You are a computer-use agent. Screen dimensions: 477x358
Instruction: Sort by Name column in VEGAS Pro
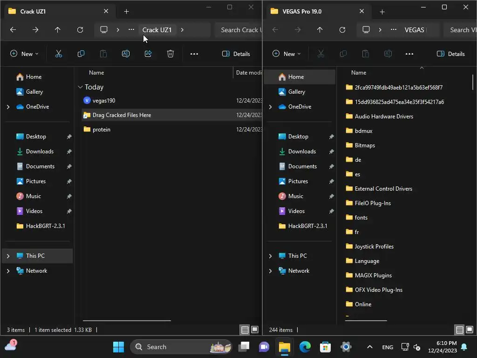pyautogui.click(x=359, y=73)
